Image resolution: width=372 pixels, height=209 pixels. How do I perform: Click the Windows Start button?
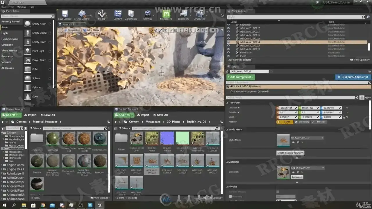click(x=5, y=205)
